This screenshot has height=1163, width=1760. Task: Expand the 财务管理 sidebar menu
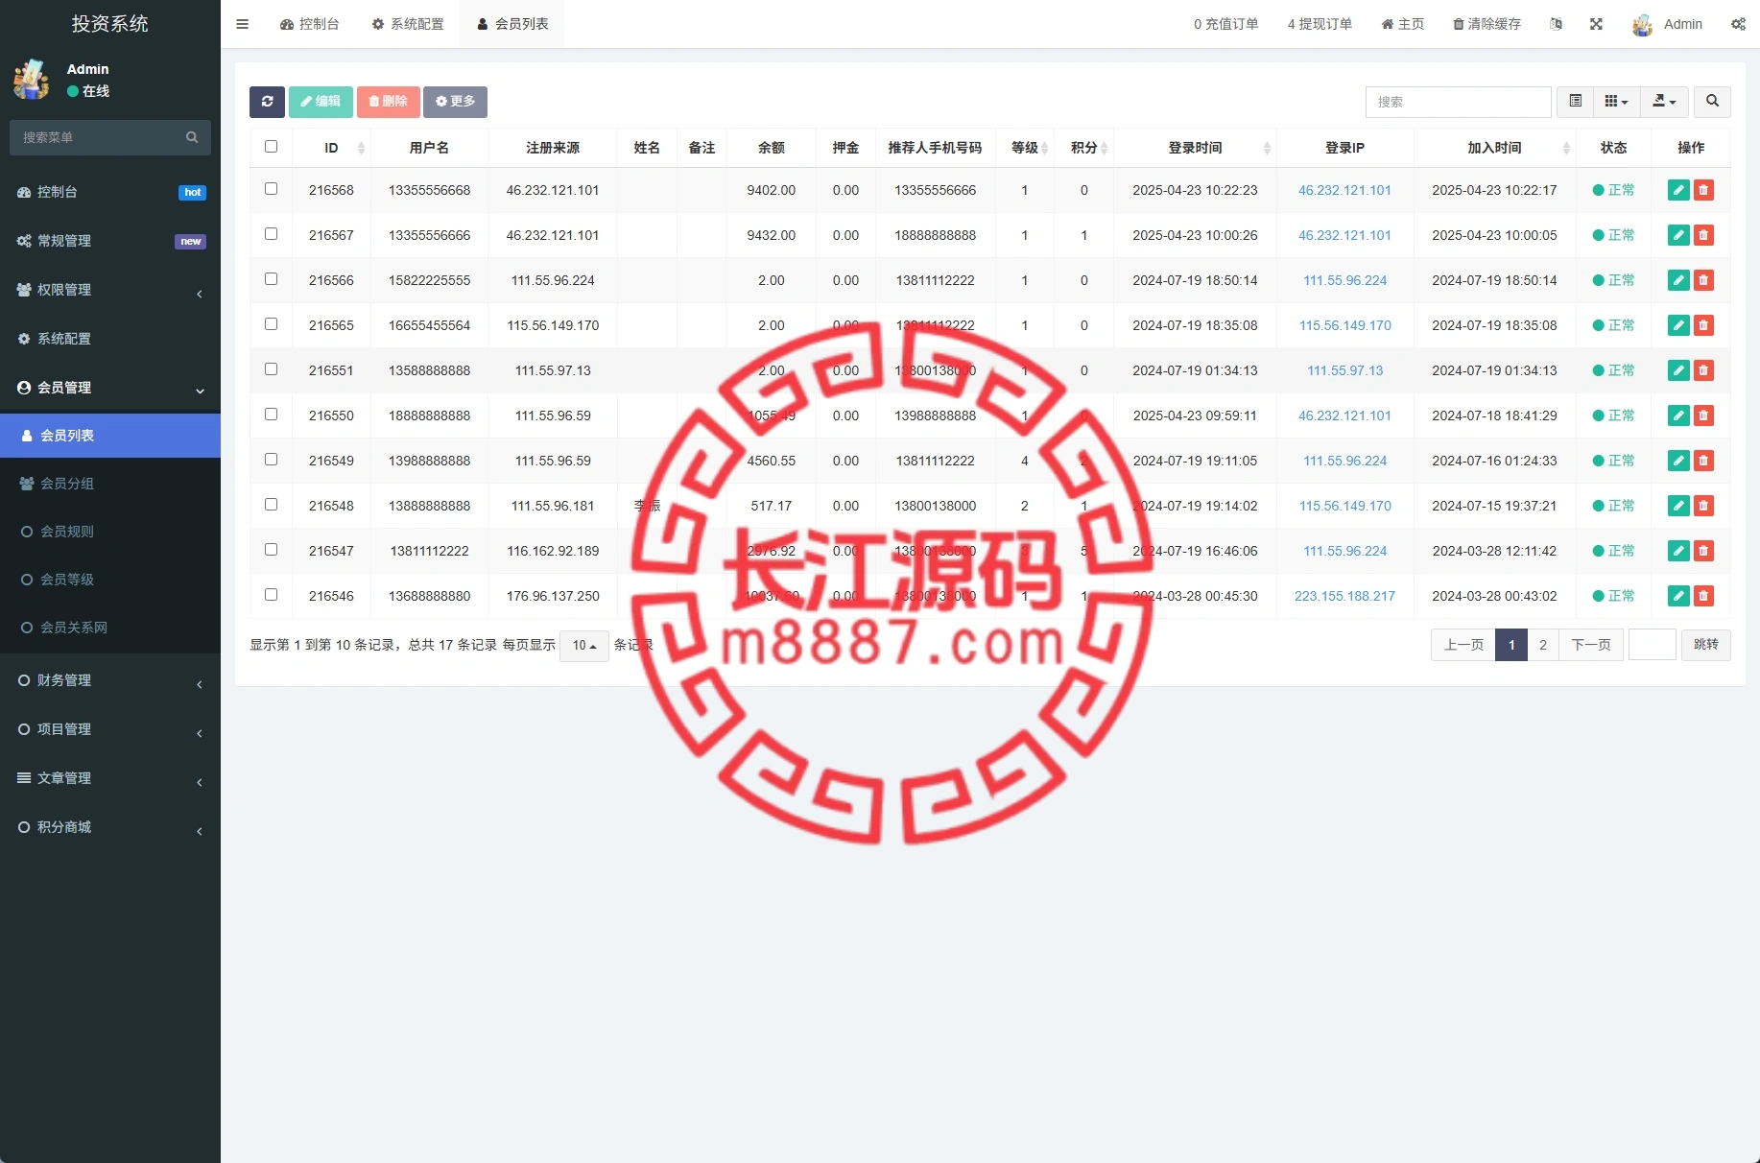(x=110, y=680)
